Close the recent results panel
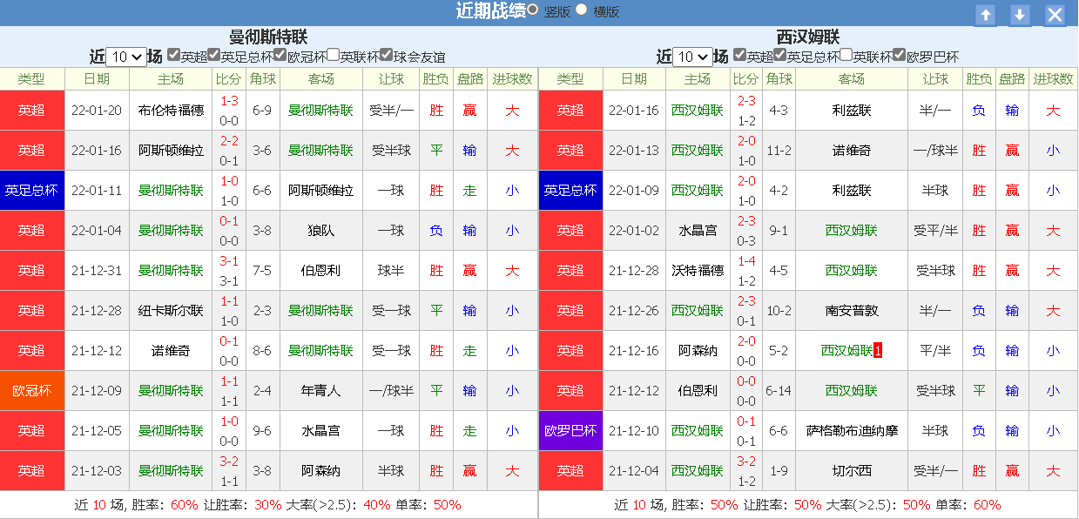Viewport: 1079px width, 519px height. (1055, 15)
